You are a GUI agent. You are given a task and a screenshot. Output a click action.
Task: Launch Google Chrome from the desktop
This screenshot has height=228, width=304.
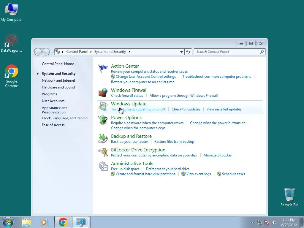pyautogui.click(x=12, y=76)
